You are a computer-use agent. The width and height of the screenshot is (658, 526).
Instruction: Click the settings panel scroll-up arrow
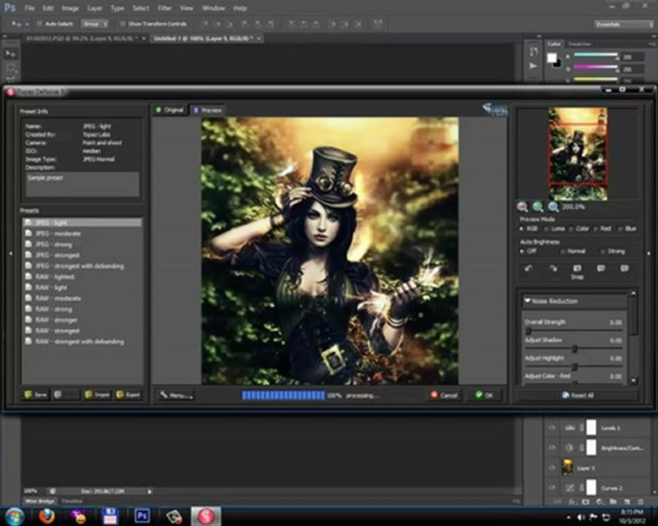point(634,292)
